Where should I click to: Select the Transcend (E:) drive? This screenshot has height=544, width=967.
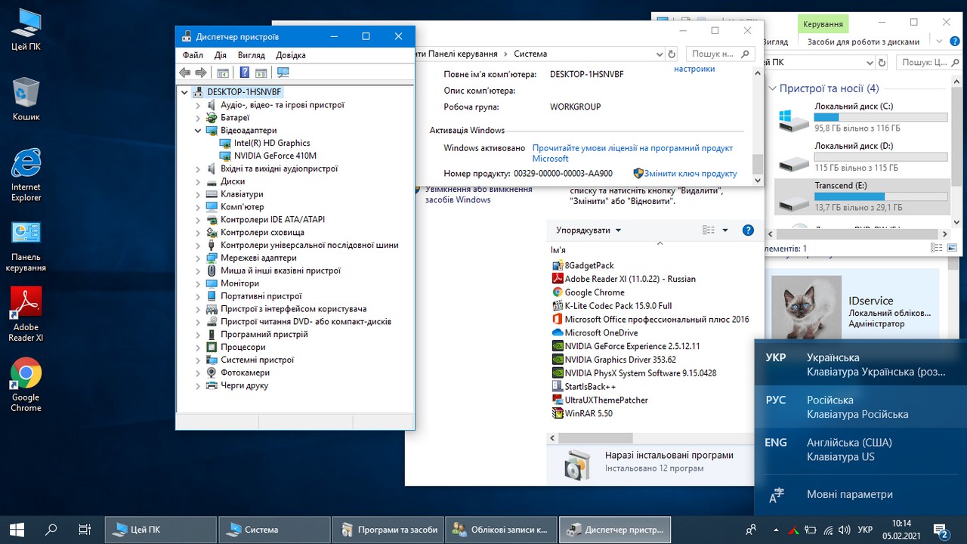click(861, 196)
